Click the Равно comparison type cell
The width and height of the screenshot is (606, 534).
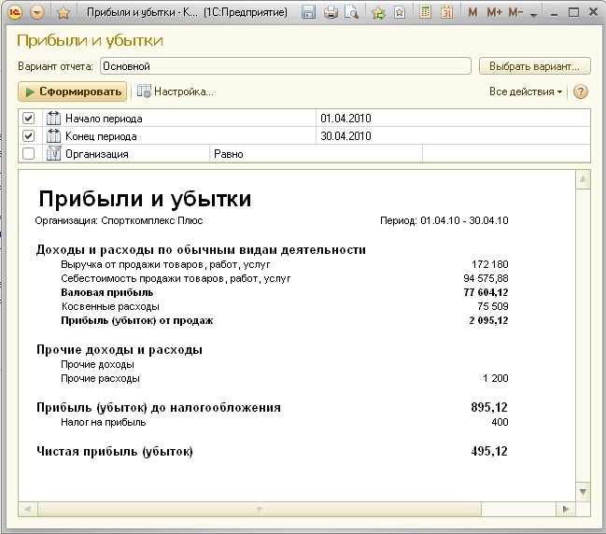[x=316, y=154]
